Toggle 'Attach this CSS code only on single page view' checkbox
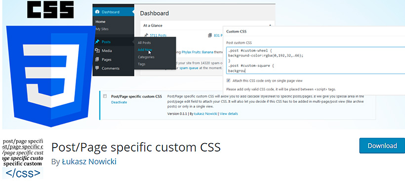 [228, 81]
